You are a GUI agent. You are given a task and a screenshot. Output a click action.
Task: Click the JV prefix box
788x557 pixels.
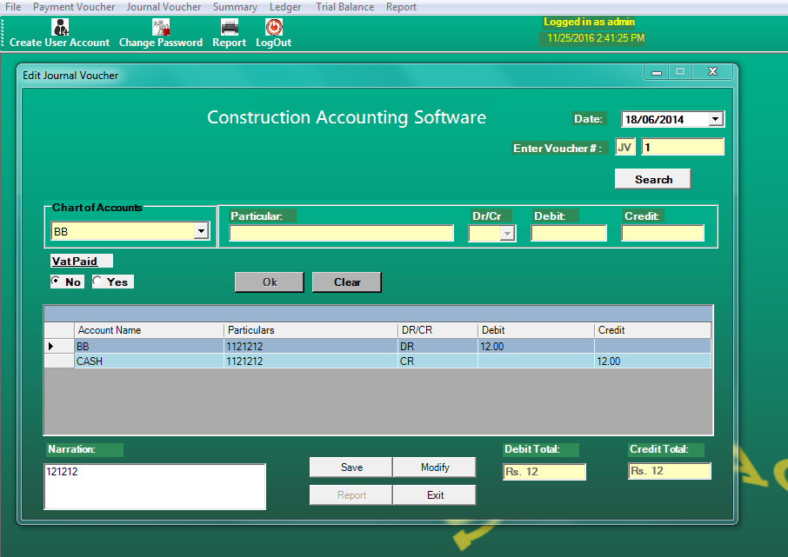click(625, 147)
